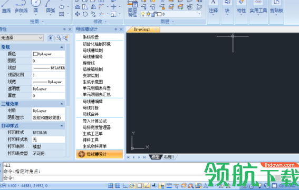Screen dimensions: 299x190
Task: Pick the Trim tool in 修改 panel
Action: point(101,14)
